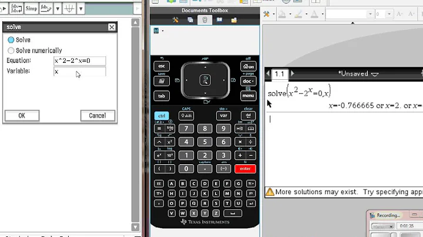Click the graph axes toolbar icon

pyautogui.click(x=69, y=8)
